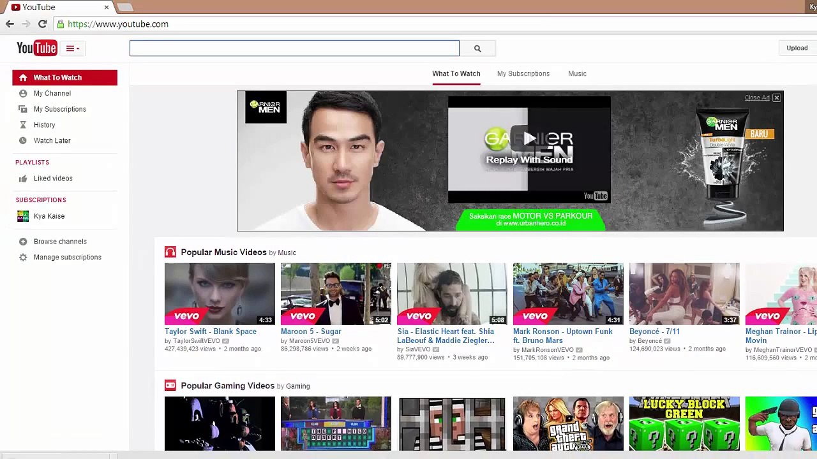Open My Subscriptions in sidebar
The width and height of the screenshot is (817, 459).
pyautogui.click(x=60, y=109)
